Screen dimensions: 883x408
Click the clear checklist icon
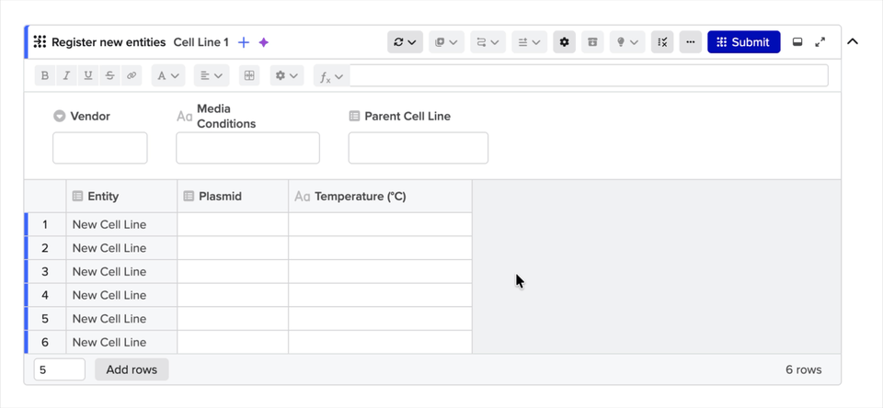point(662,42)
